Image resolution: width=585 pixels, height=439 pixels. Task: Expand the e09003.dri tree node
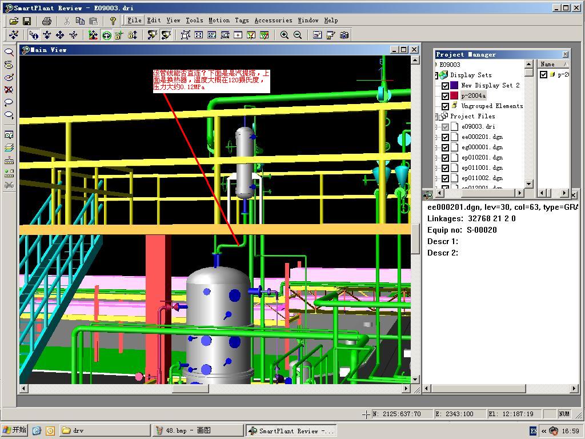point(436,127)
